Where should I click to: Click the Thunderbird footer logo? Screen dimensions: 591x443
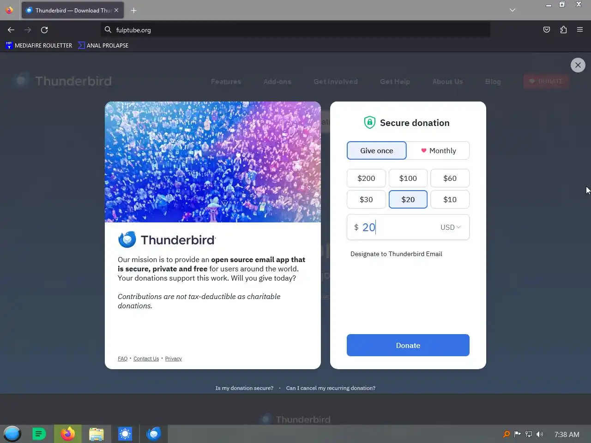tap(295, 419)
